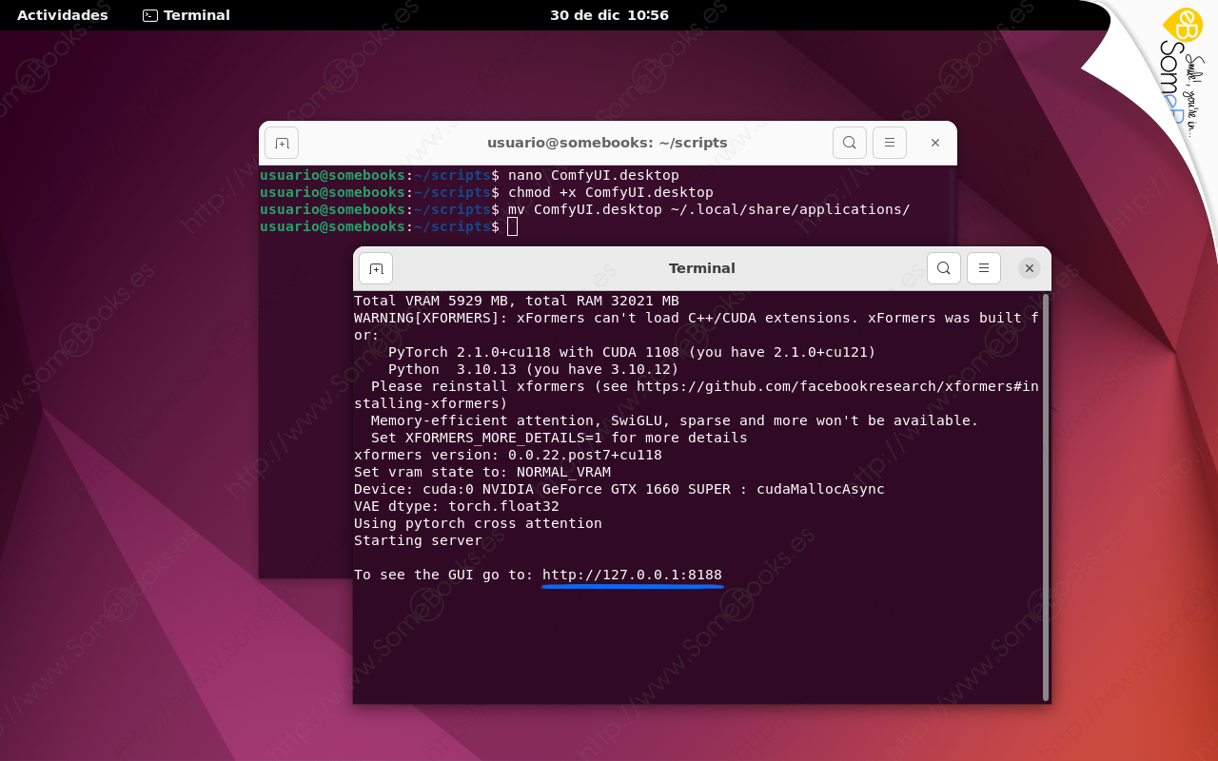Open a new tab in the scripts terminal window
1218x761 pixels.
(280, 142)
